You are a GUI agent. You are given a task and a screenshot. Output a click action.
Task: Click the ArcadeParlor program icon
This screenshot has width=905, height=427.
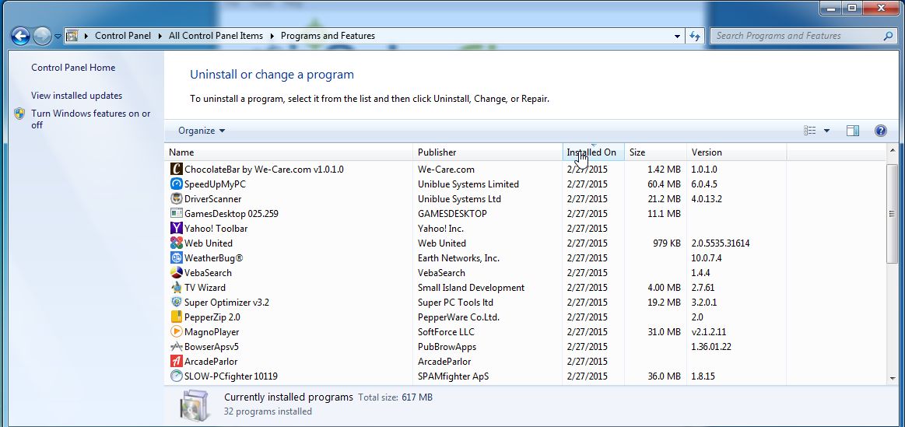(x=177, y=361)
